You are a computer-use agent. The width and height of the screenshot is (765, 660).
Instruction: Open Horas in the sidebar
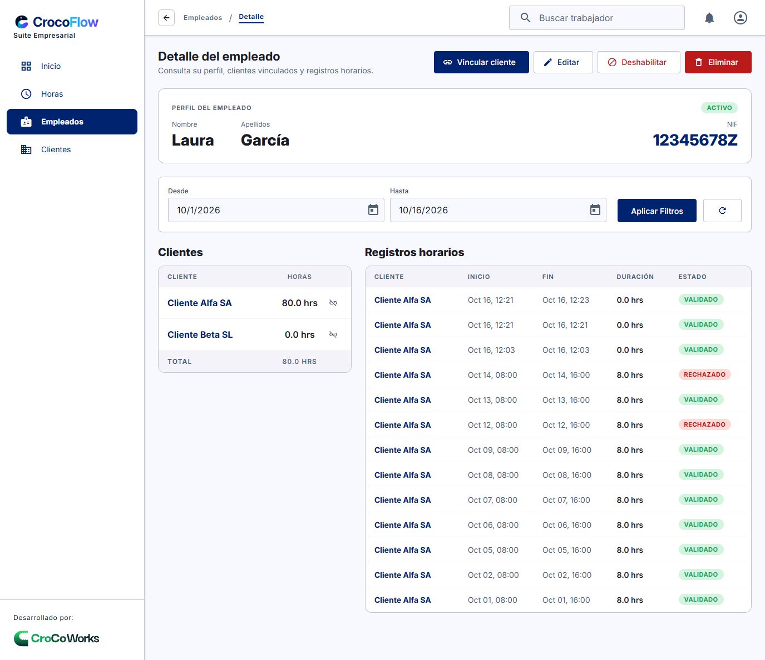coord(72,94)
